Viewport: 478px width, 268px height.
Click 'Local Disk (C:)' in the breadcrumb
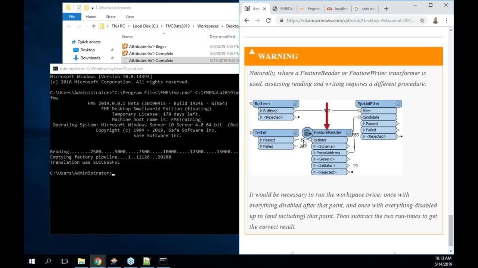tap(145, 26)
